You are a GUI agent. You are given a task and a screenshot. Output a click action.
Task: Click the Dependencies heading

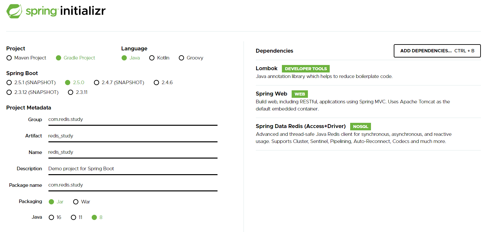274,51
